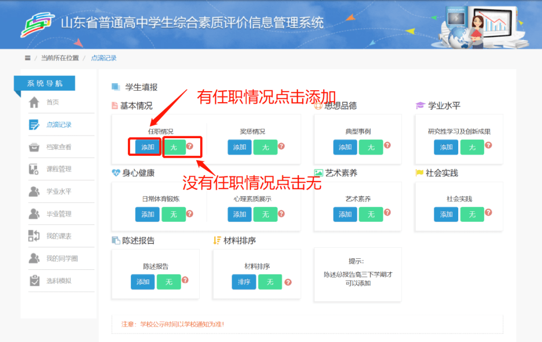Click the hamburger menu icon in breadcrumb bar
Screen dimensions: 542x342
[28, 58]
